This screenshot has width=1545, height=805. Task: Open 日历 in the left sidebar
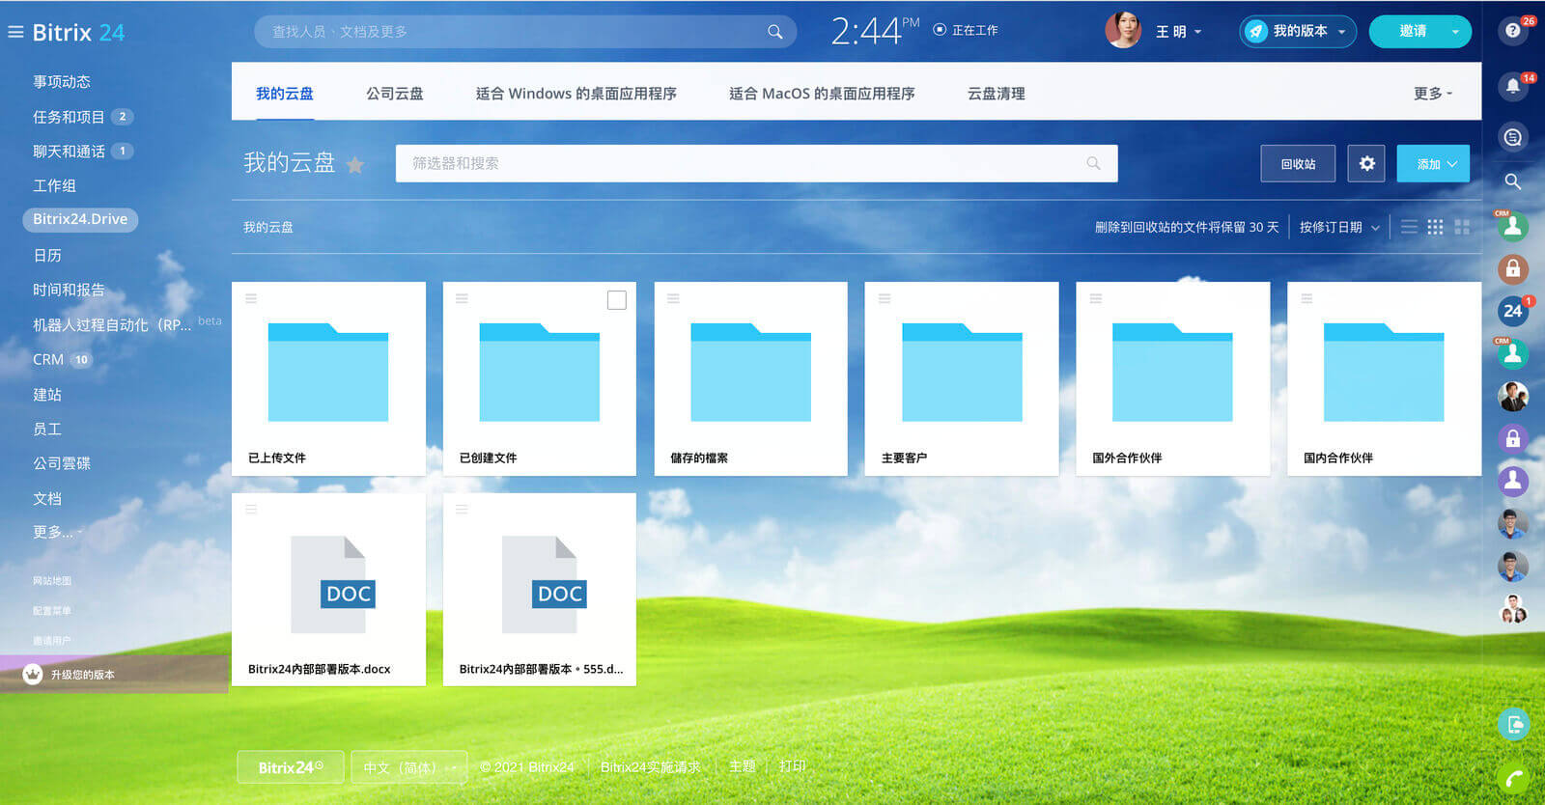point(47,255)
